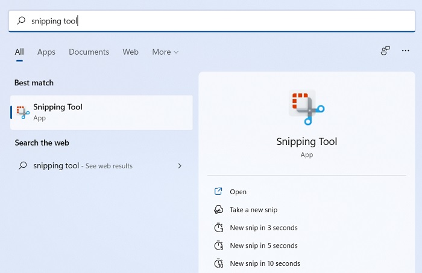Choose New snip in 5 seconds
The height and width of the screenshot is (273, 422).
point(264,245)
